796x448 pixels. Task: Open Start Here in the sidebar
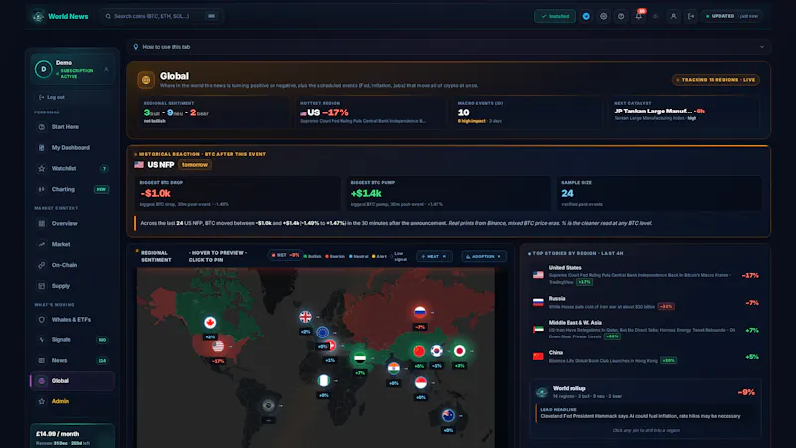point(72,127)
